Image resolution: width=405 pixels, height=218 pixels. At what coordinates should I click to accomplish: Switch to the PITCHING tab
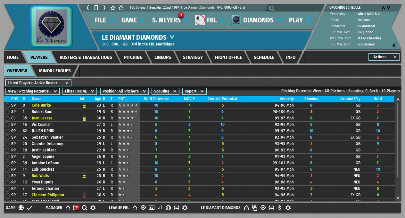coord(133,57)
